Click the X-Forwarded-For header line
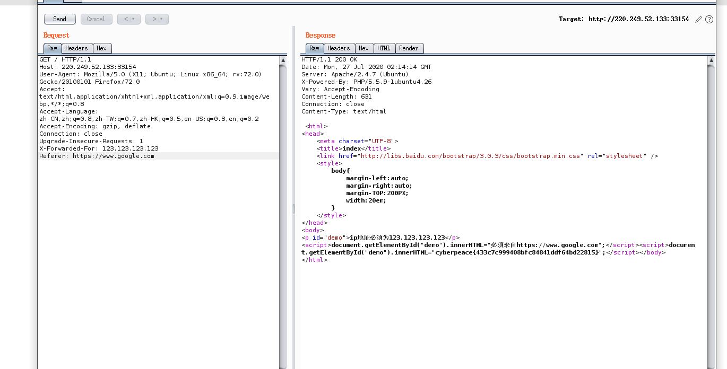Image resolution: width=727 pixels, height=369 pixels. tap(99, 148)
